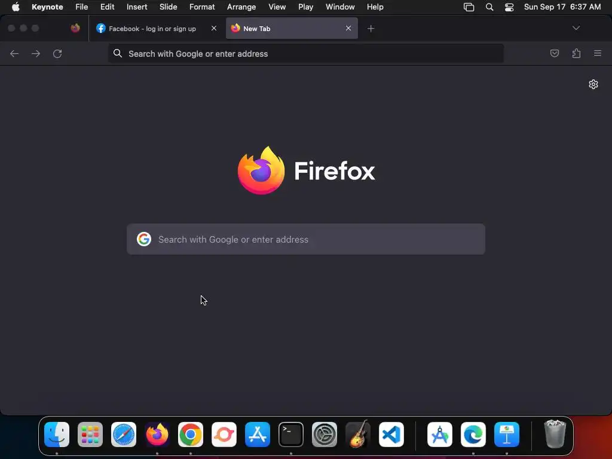Open App Store from the dock

258,434
